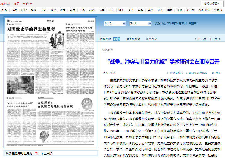Screen dimensions: 225x158
Task: Open the 论坛 navigation item
Action: (180, 10)
